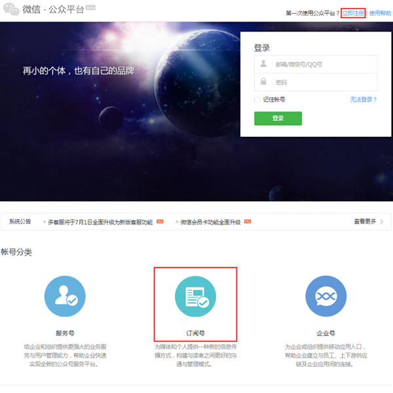Click the WeChat logo icon
The height and width of the screenshot is (393, 393).
tap(11, 9)
